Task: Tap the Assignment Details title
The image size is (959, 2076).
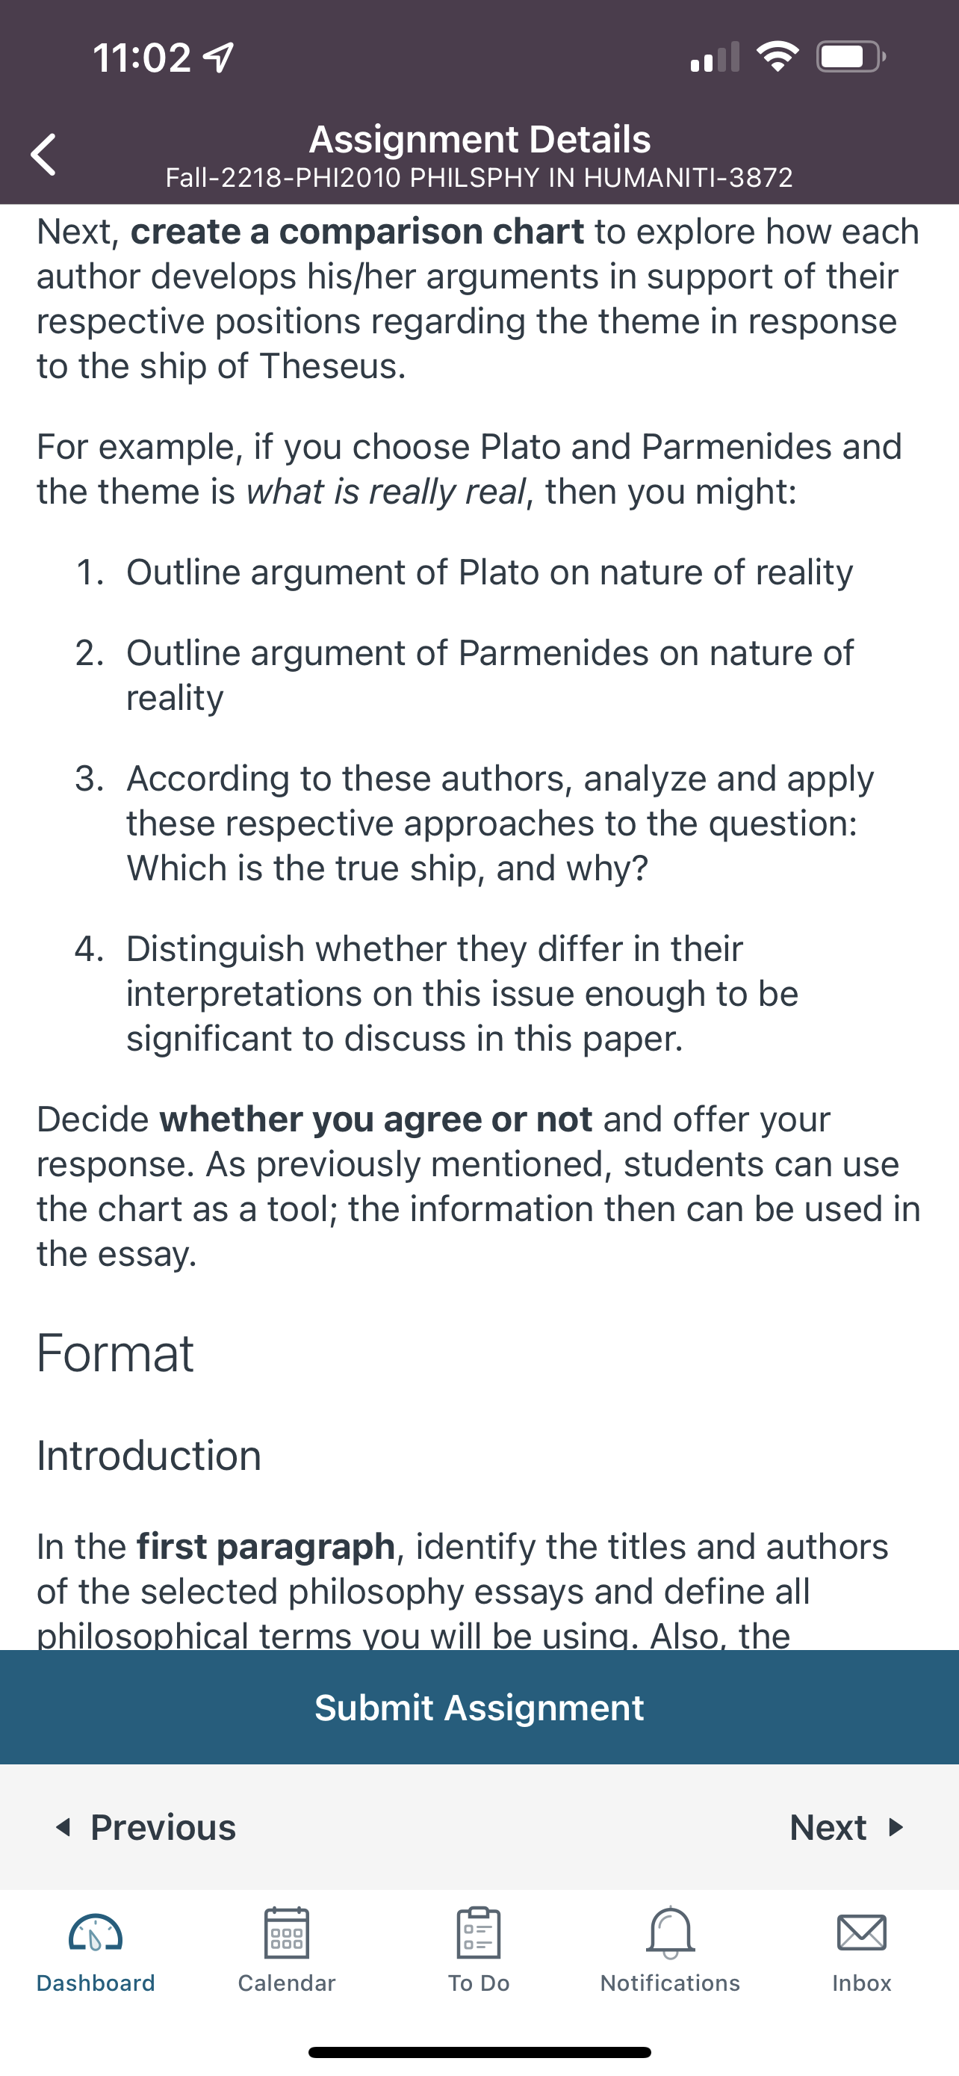Action: 480,140
